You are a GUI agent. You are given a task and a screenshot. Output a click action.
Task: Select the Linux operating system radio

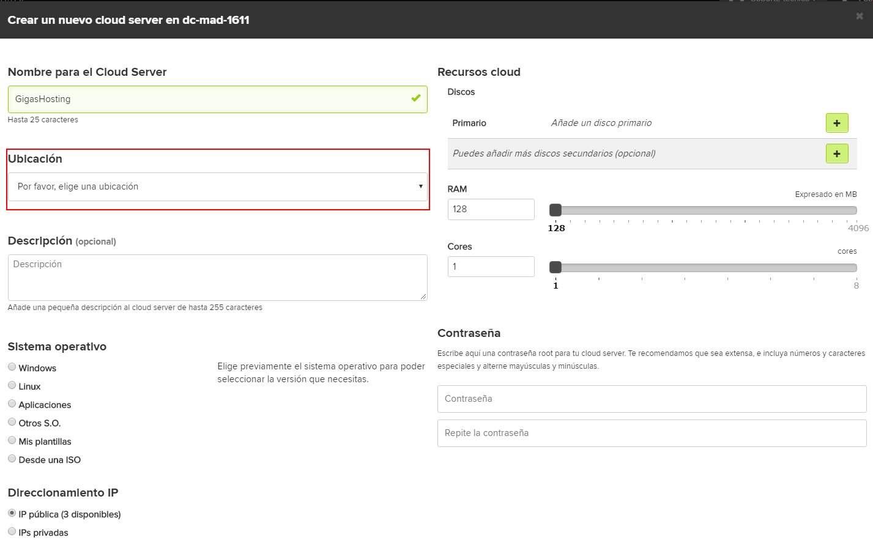point(12,385)
